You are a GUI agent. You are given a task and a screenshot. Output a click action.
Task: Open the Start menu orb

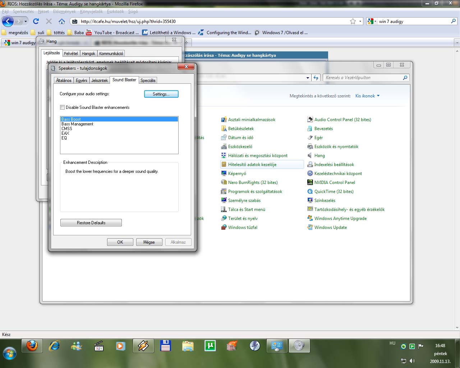coord(9,353)
